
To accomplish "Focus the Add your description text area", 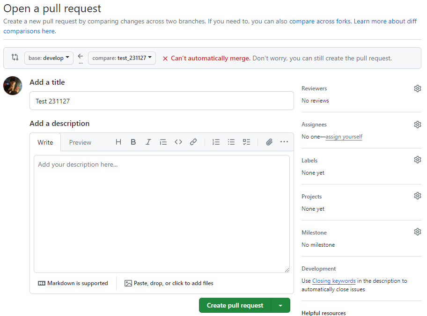I will [162, 214].
